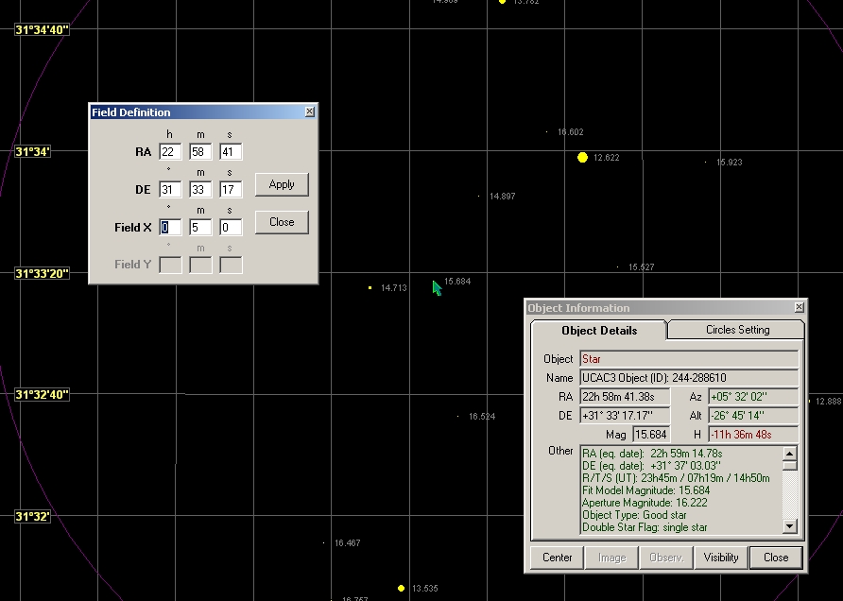Viewport: 843px width, 601px height.
Task: Click the star labeled 14.897
Action: (478, 197)
